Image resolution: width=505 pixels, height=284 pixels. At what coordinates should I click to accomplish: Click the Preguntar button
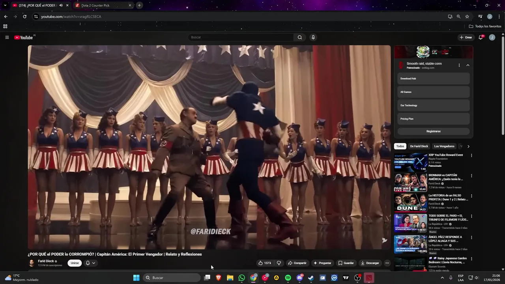(x=322, y=263)
